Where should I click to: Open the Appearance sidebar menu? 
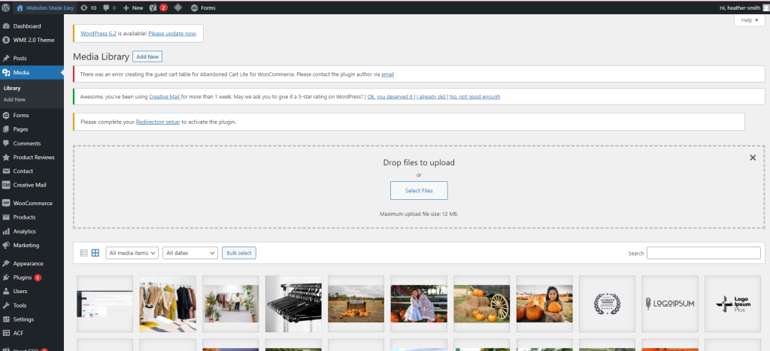pyautogui.click(x=28, y=264)
